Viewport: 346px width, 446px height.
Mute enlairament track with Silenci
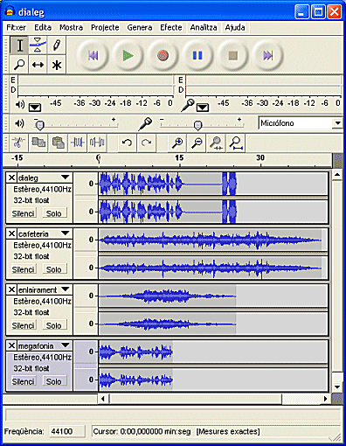coord(24,325)
